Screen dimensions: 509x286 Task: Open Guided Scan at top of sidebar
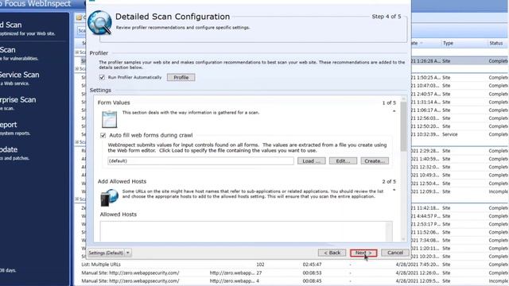[x=28, y=28]
